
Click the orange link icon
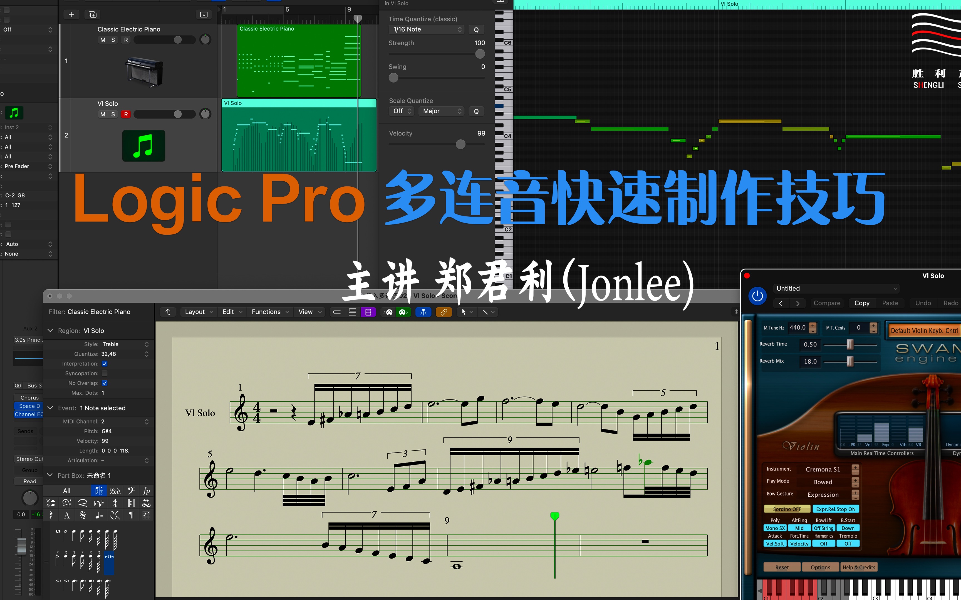(x=444, y=312)
